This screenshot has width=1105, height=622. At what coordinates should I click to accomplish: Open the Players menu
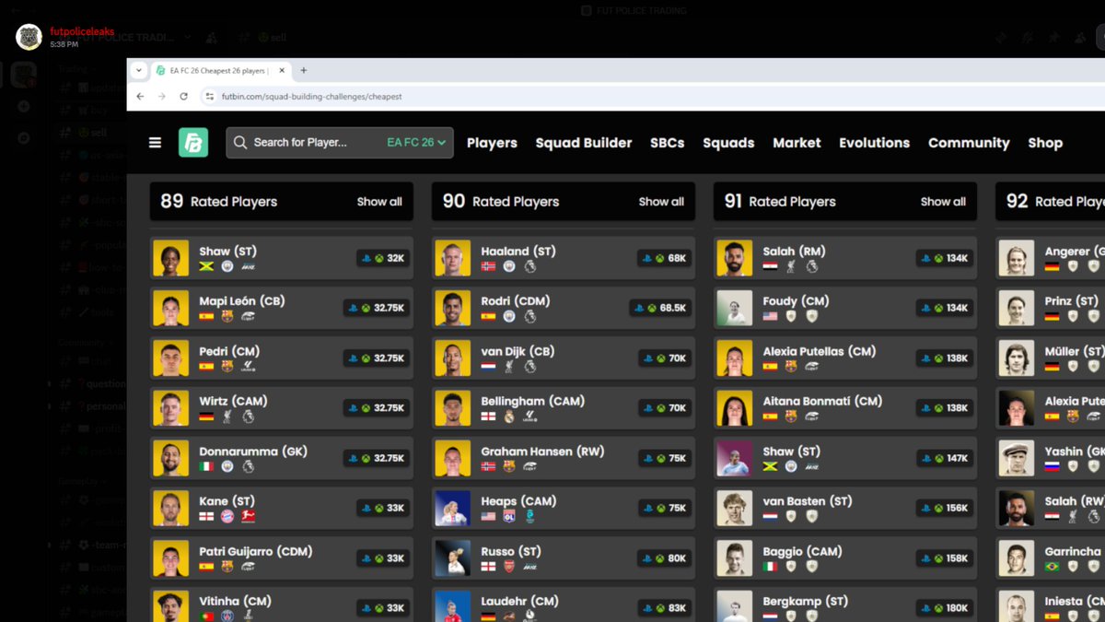coord(492,143)
